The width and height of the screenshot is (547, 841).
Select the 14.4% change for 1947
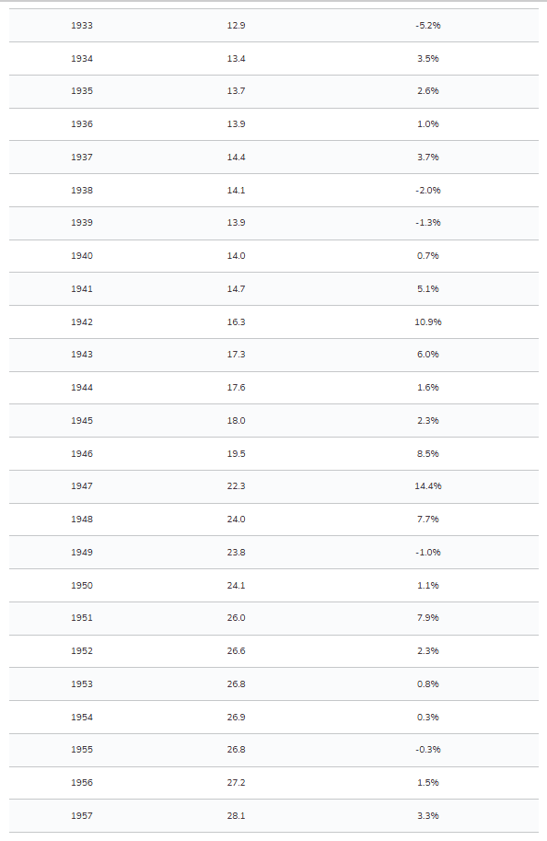tap(428, 486)
